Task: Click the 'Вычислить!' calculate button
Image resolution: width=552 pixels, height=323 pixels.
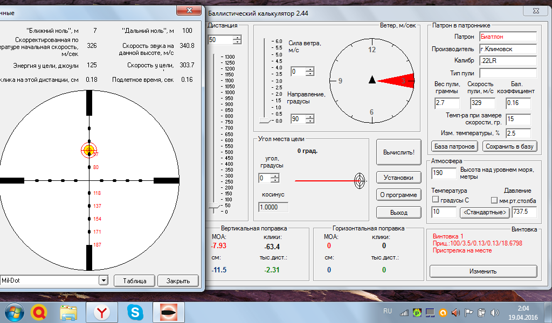Action: (398, 152)
